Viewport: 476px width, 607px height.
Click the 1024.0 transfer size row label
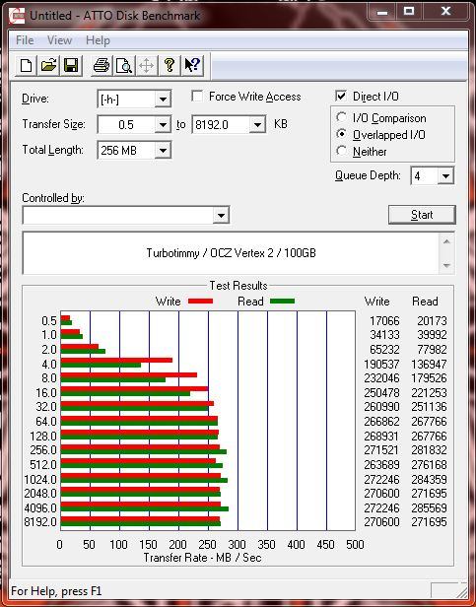[40, 479]
